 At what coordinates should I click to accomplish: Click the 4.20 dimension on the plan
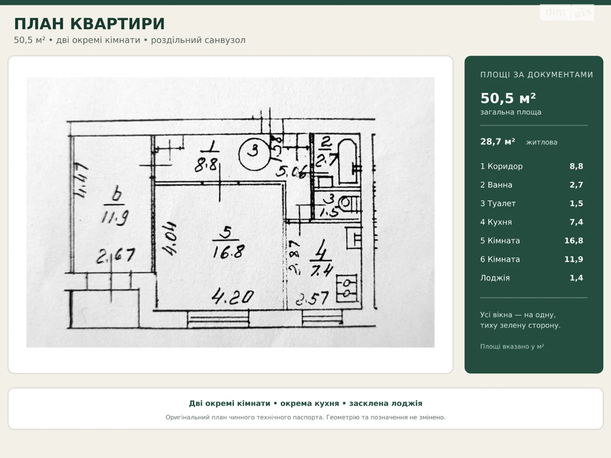tap(232, 297)
